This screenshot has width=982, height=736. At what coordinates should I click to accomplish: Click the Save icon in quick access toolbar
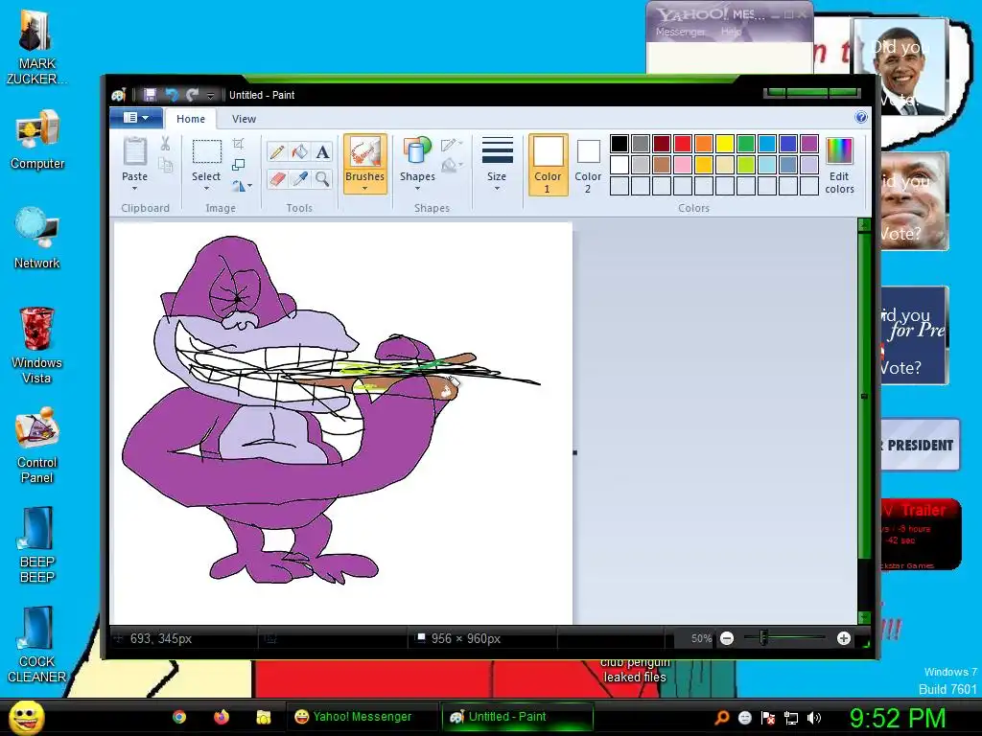(x=150, y=95)
